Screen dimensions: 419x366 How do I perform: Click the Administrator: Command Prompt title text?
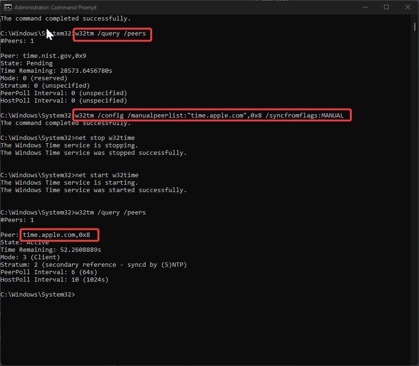(x=55, y=7)
